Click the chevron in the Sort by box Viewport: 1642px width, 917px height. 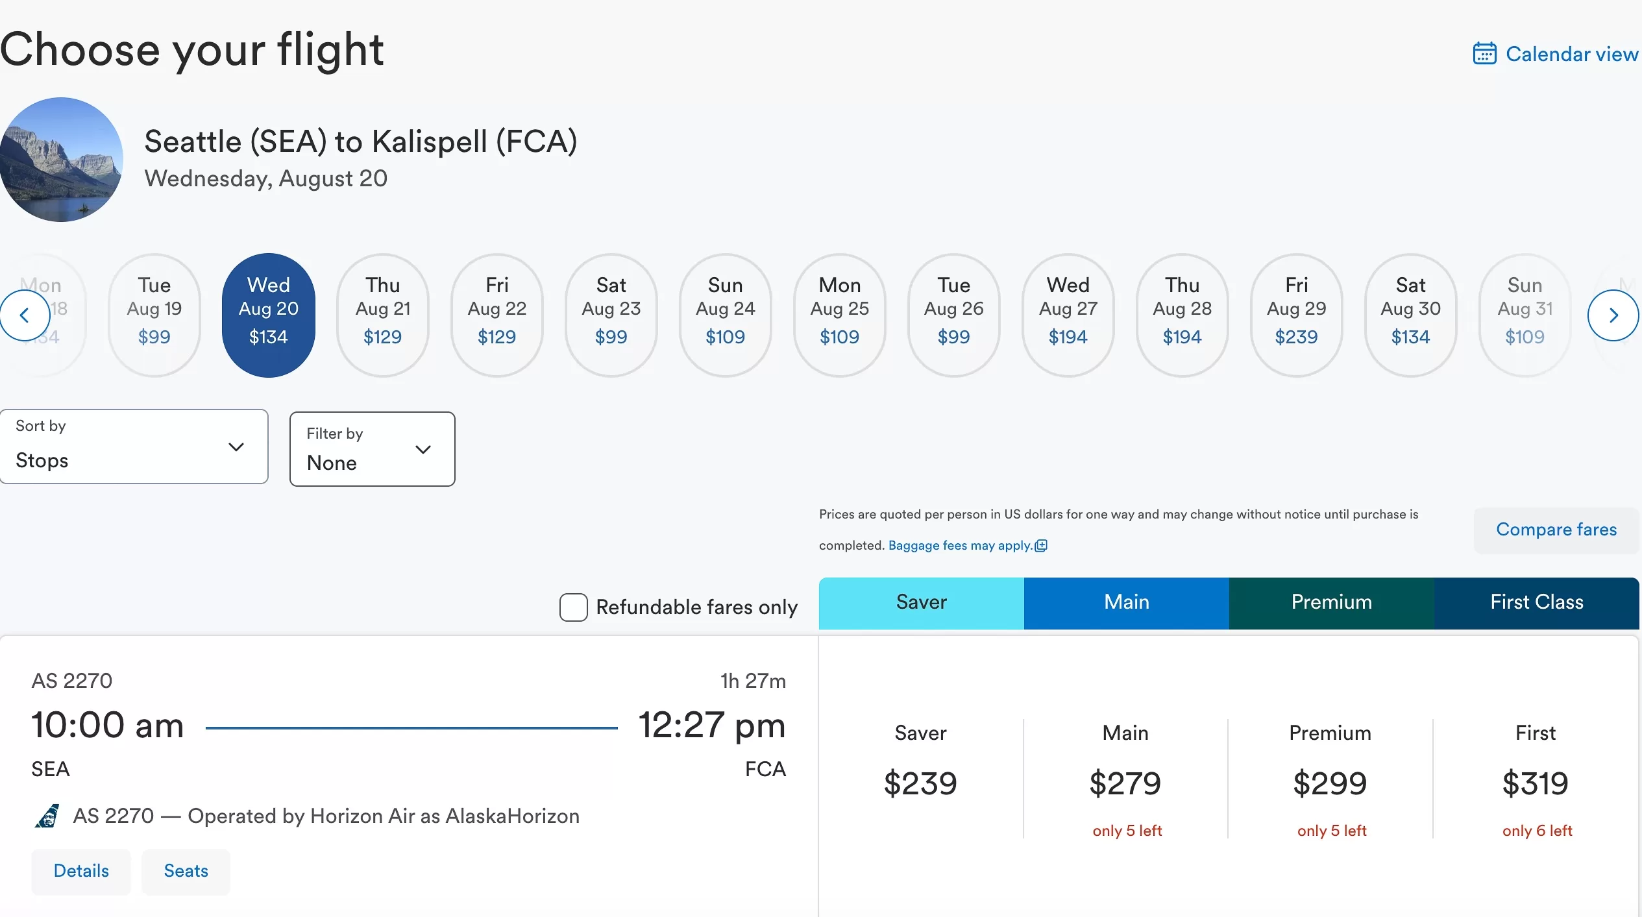pyautogui.click(x=236, y=446)
